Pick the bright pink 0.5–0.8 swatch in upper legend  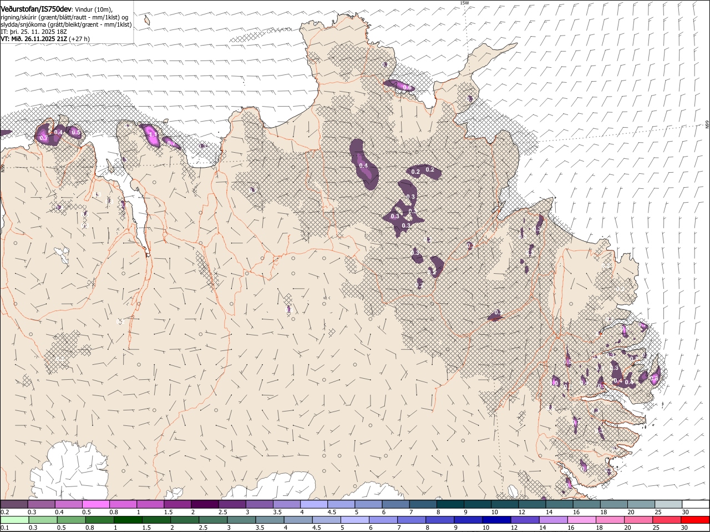(96, 504)
